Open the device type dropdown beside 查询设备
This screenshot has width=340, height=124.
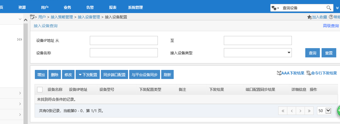275,8
